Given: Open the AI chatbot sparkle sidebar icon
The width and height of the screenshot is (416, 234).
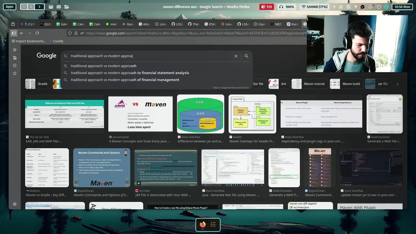Looking at the screenshot, I should [15, 50].
